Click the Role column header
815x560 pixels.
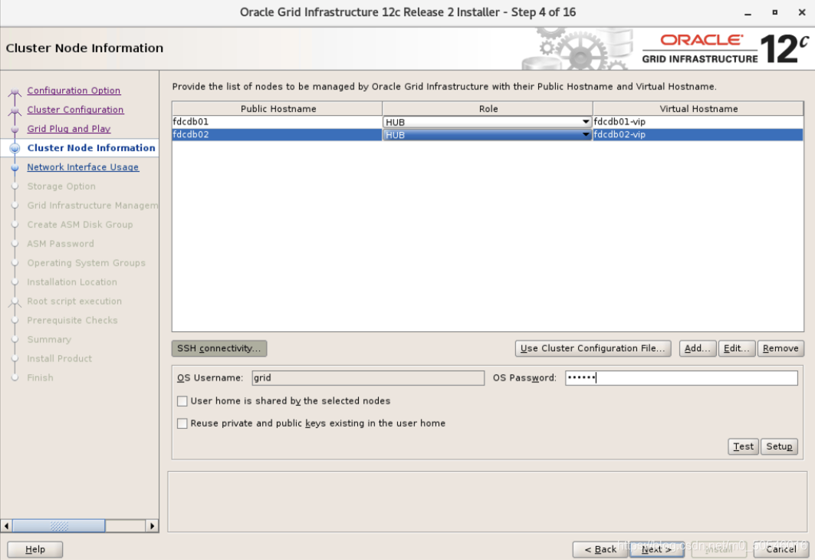pos(488,109)
